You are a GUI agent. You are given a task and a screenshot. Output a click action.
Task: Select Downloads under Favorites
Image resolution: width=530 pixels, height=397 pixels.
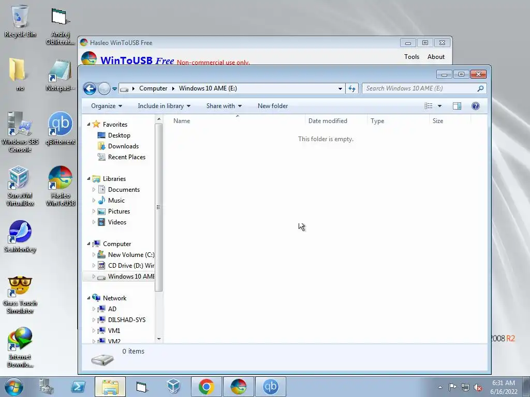123,146
